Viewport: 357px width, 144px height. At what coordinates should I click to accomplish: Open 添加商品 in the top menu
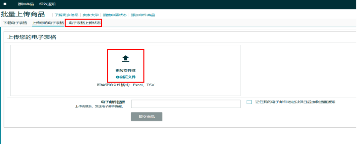(x=26, y=4)
